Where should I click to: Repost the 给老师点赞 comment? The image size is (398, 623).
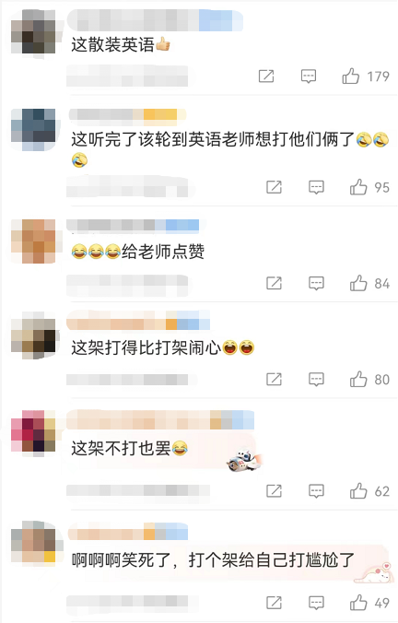[x=274, y=283]
